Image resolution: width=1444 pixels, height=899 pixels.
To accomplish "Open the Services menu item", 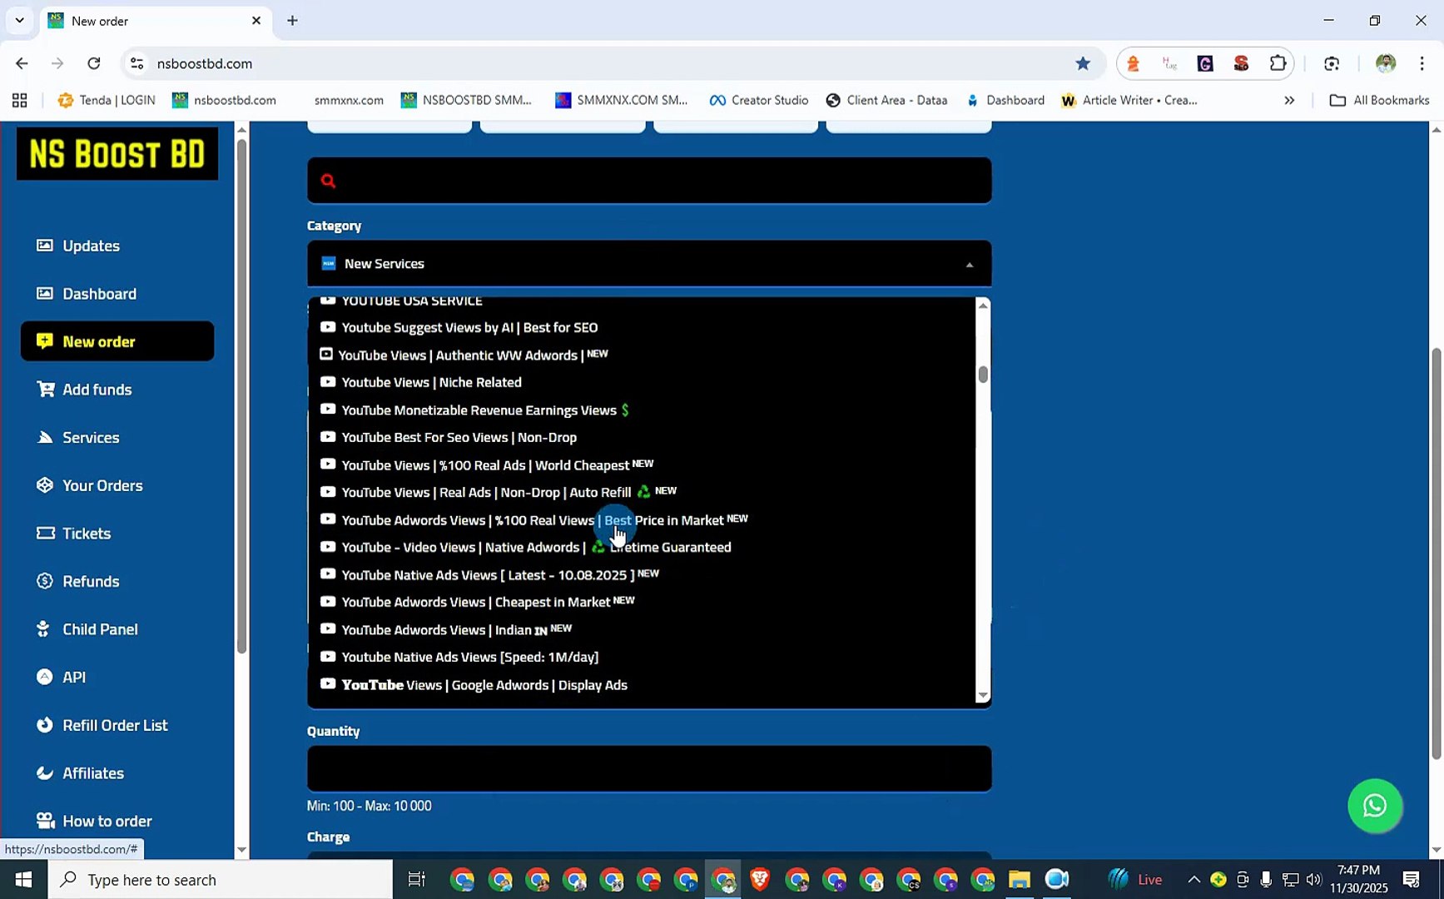I will click(x=91, y=438).
